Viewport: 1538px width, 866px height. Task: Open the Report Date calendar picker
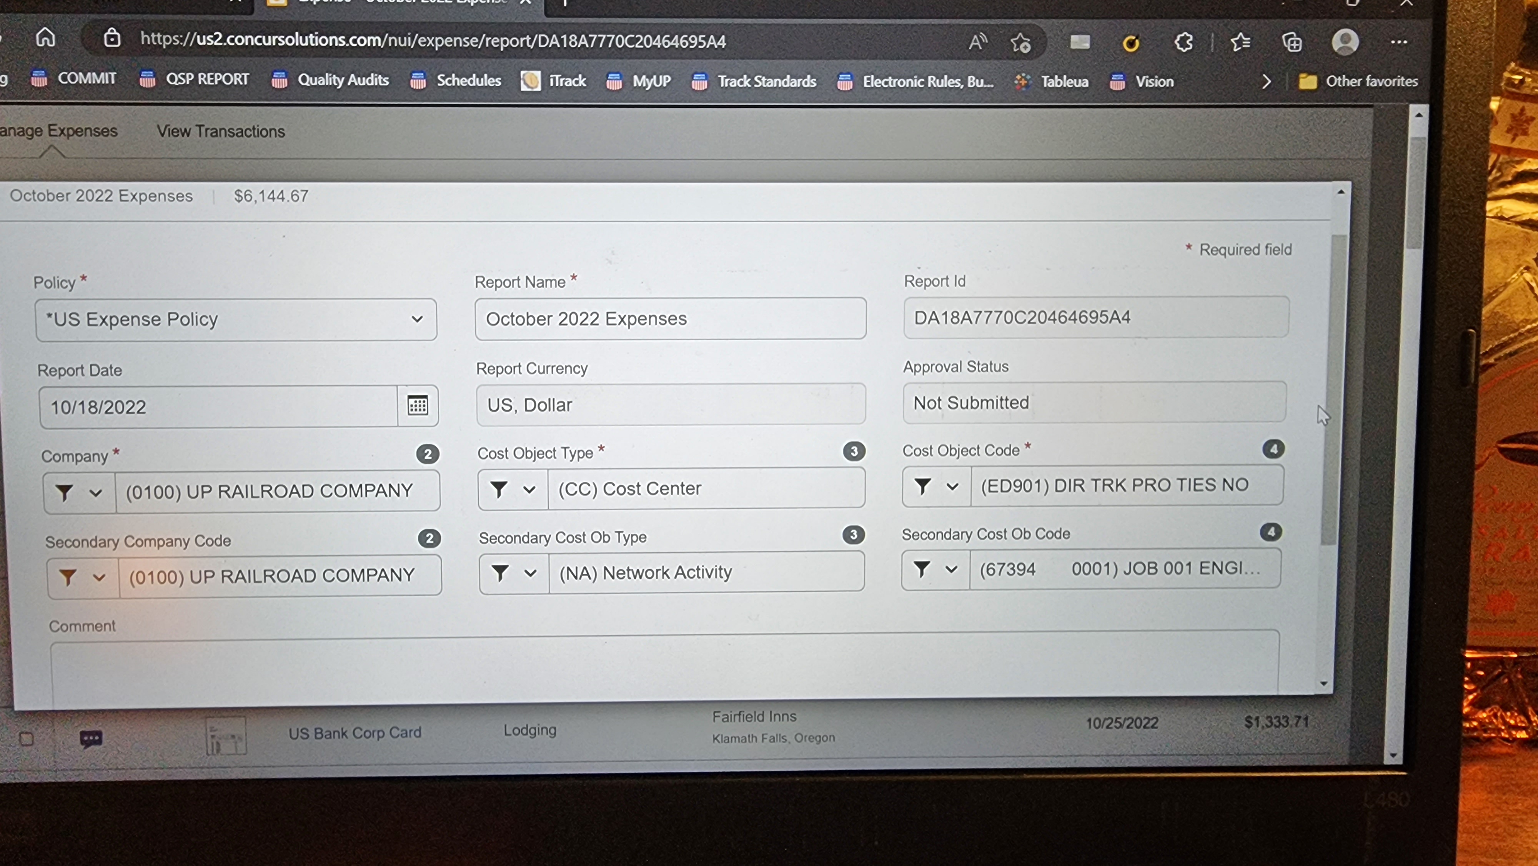[417, 406]
